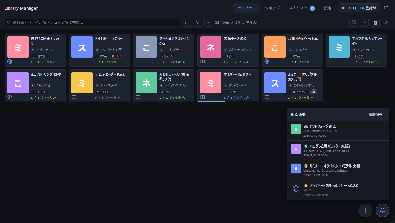Click the R-18 tag on メイド服 card
Viewport: 395px width, 223px height.
point(115,56)
